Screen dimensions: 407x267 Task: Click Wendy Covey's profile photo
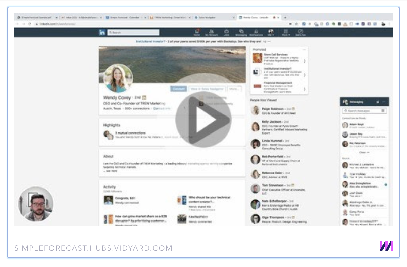click(118, 78)
